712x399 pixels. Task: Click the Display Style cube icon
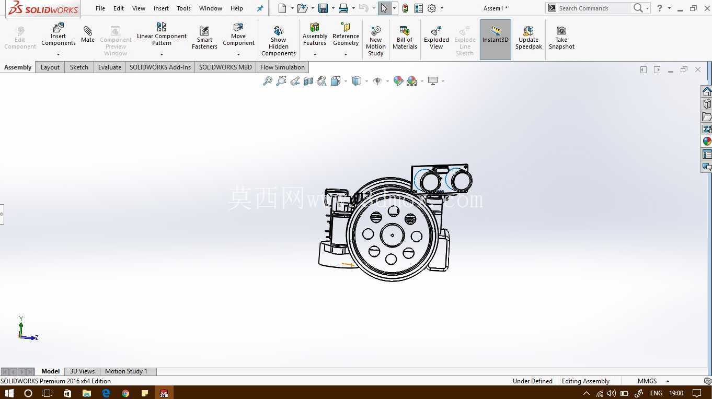[357, 81]
